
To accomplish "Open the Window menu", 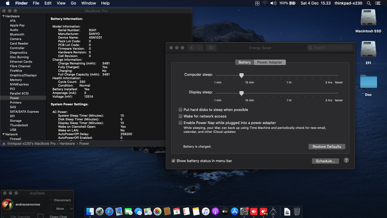I will tap(89, 3).
